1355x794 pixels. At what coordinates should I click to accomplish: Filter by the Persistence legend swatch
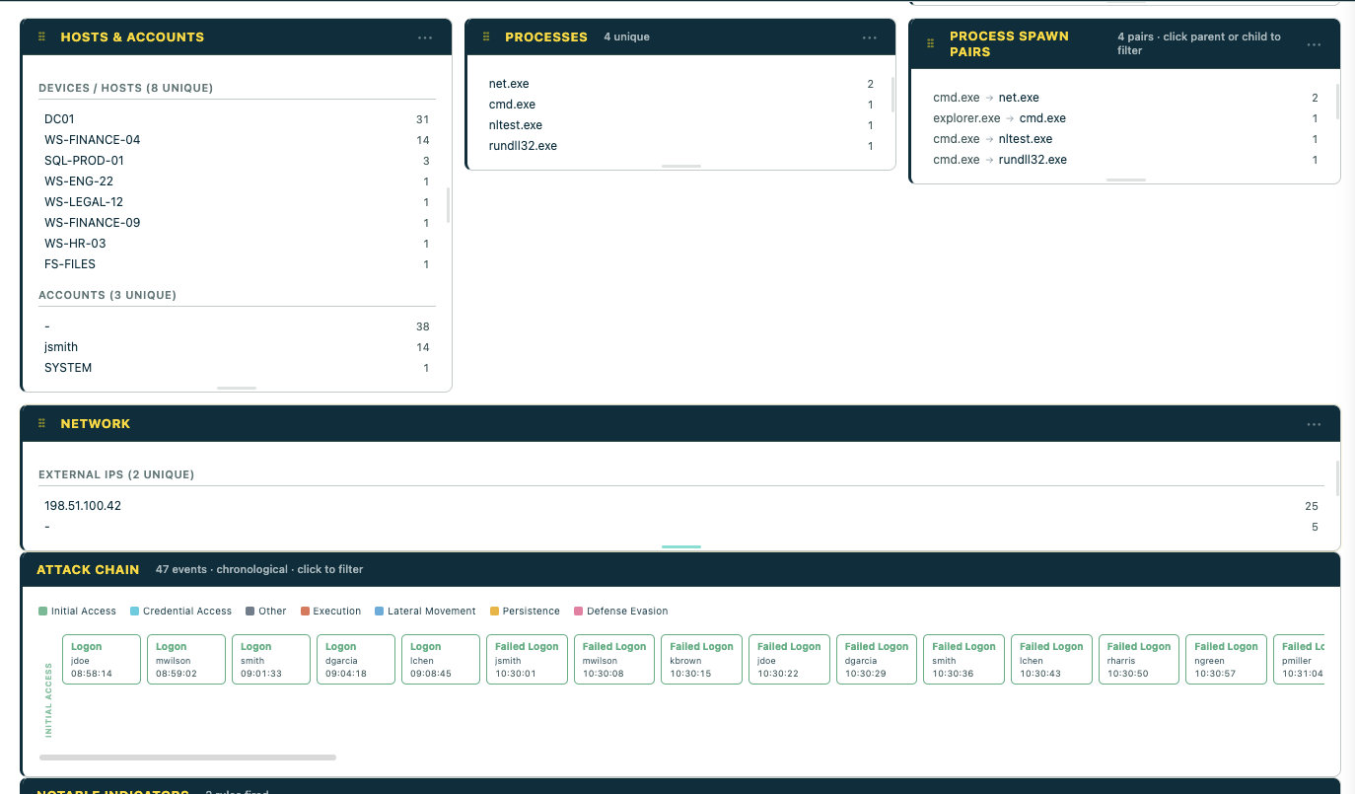[494, 612]
